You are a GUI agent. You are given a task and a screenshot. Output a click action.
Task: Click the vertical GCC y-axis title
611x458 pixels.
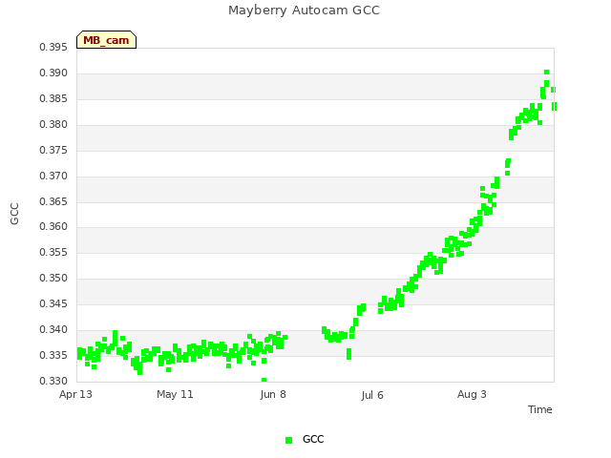pos(14,214)
